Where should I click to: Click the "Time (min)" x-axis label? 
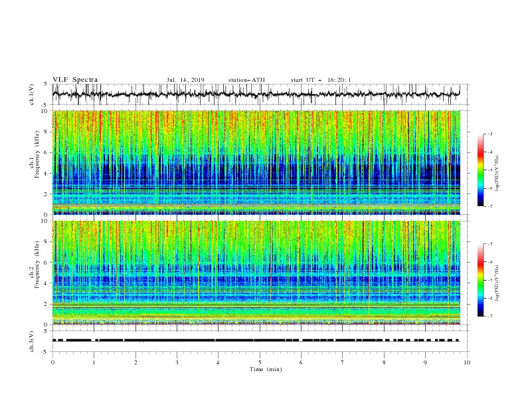tap(266, 369)
